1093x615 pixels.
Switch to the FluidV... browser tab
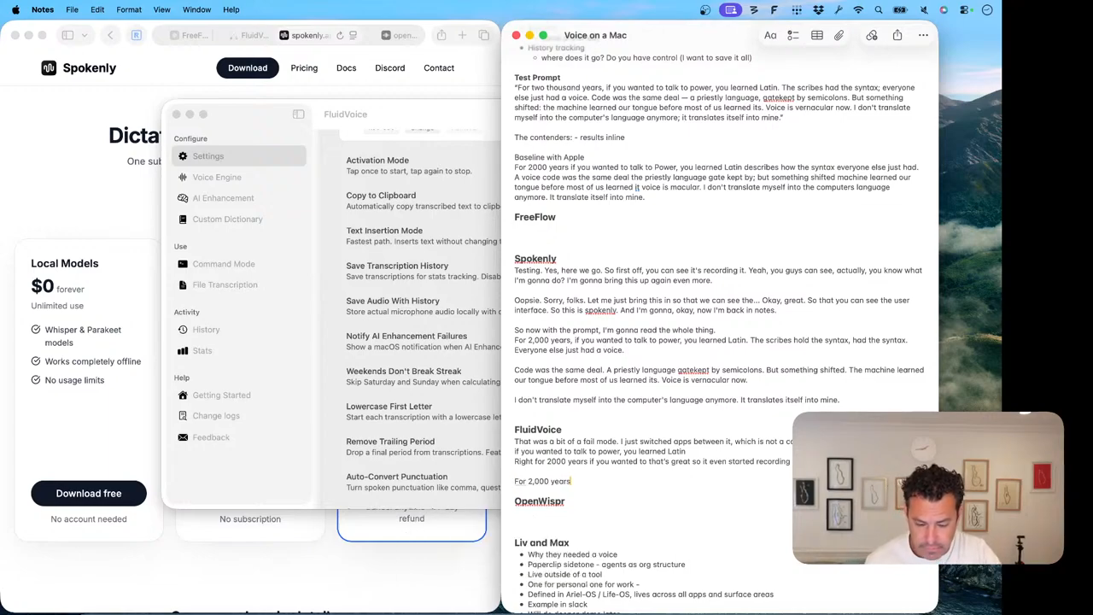[x=249, y=35]
